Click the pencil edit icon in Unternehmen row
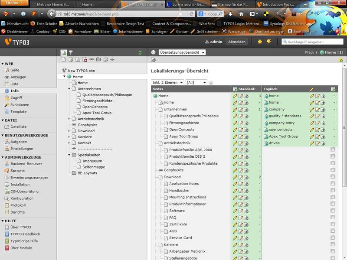Viewport: 347px width, 260px height. (x=235, y=109)
